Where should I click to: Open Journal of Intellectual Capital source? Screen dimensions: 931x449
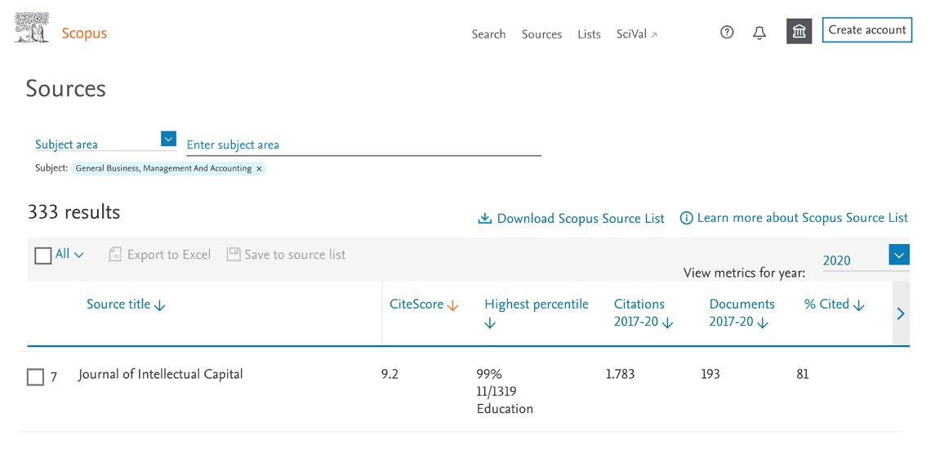coord(160,374)
